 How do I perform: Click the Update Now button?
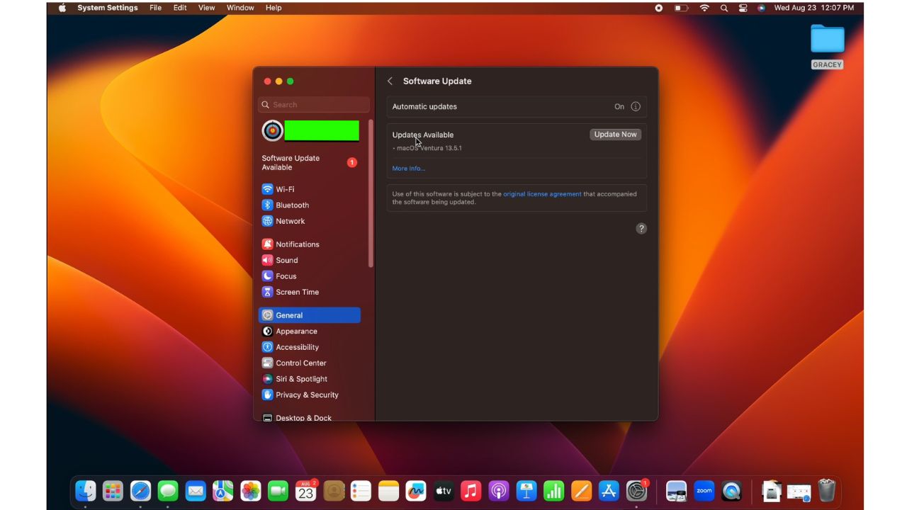(615, 135)
